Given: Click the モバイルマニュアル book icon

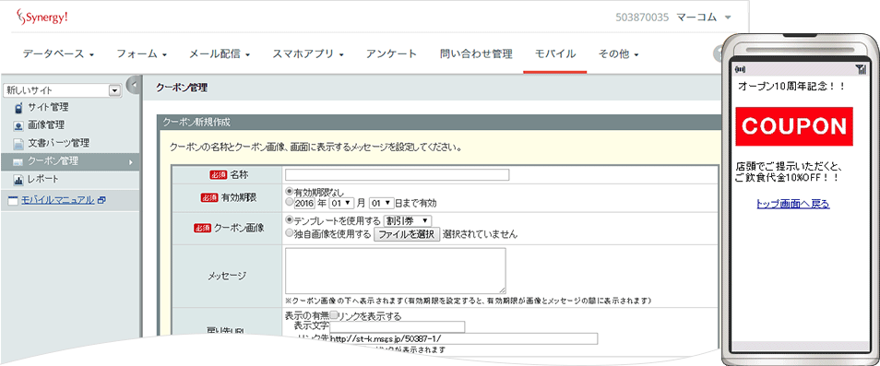Looking at the screenshot, I should [12, 200].
